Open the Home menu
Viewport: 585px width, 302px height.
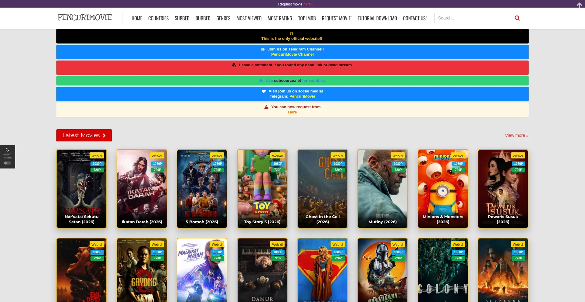137,18
